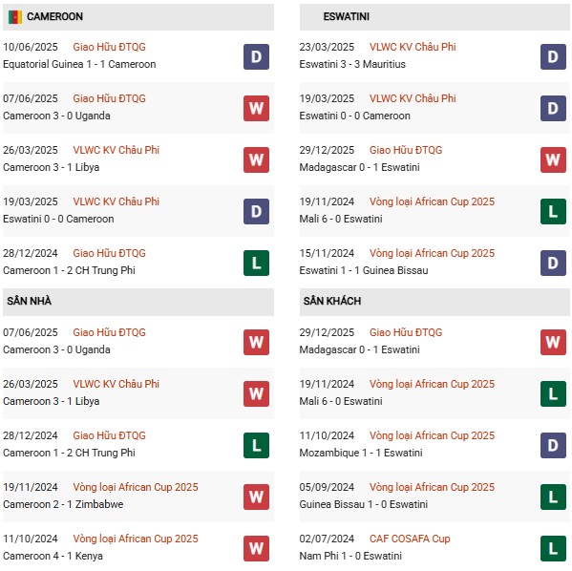Click the W badge for Cameroon 2-1 Zimbabwe
Image resolution: width=572 pixels, height=571 pixels.
coord(256,497)
